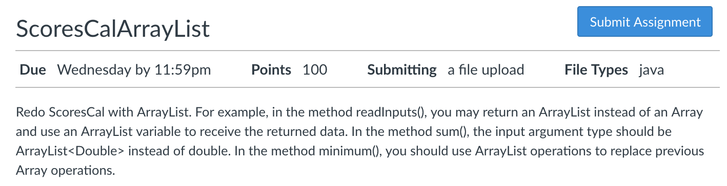Click the 'a file upload' submission type text

click(x=486, y=70)
